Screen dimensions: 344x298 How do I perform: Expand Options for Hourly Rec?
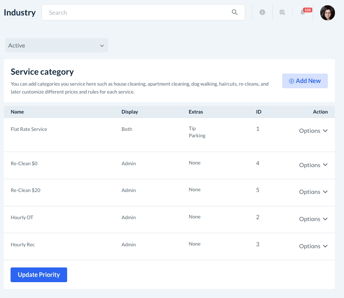pyautogui.click(x=313, y=246)
